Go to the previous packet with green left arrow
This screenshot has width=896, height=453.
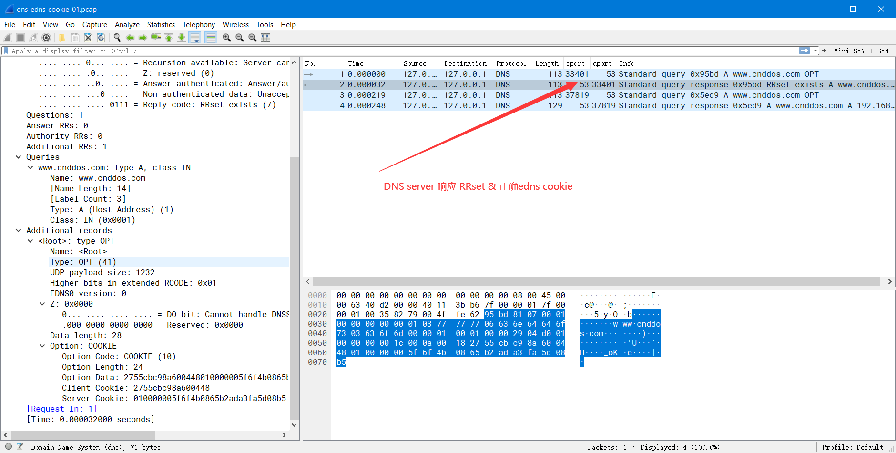[130, 38]
